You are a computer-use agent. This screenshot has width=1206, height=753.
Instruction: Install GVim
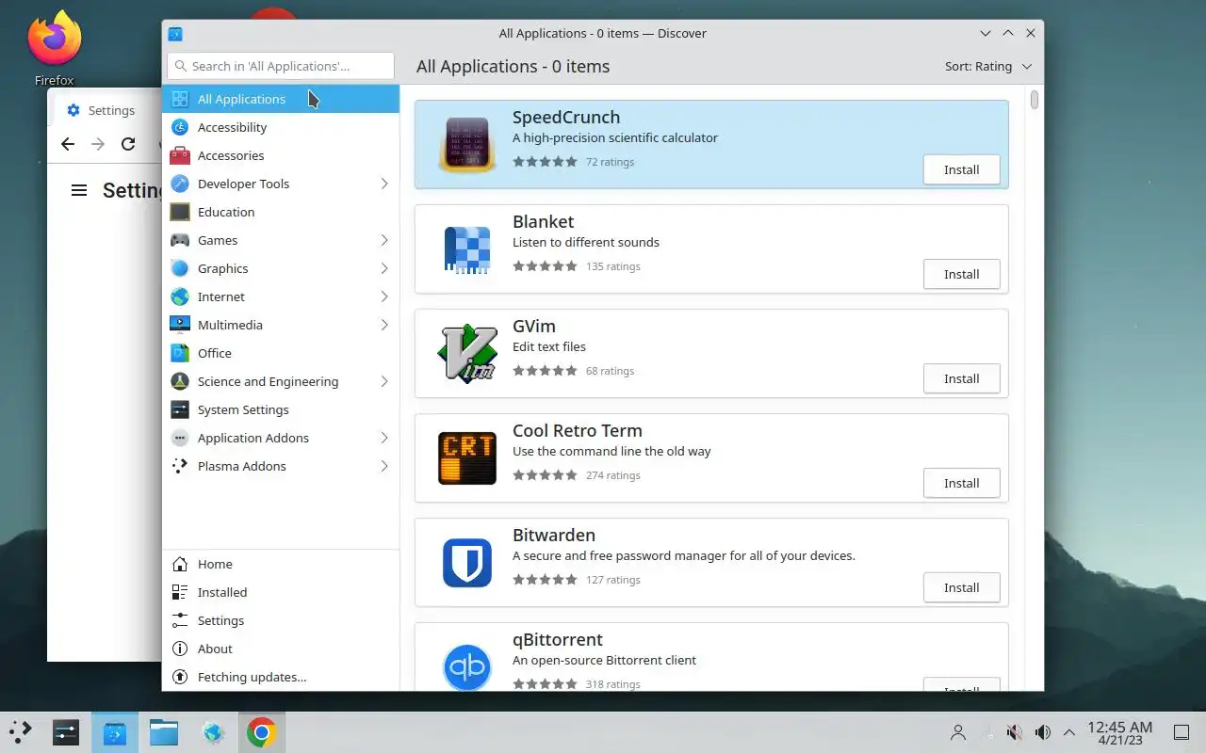tap(961, 378)
